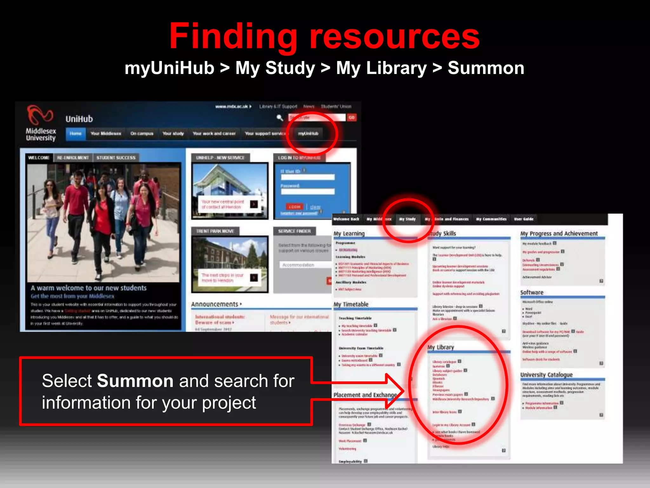Click the Password input field

(308, 192)
